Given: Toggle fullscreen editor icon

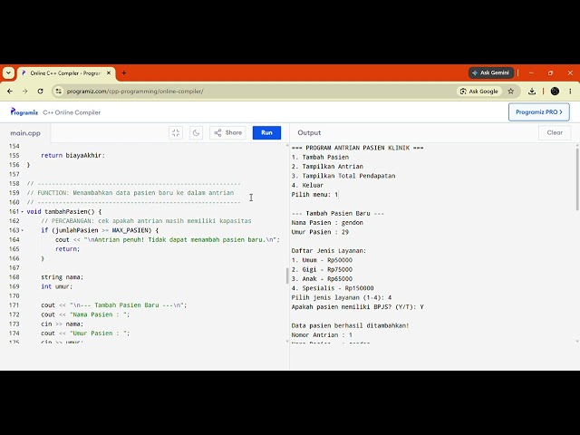Looking at the screenshot, I should pos(176,133).
